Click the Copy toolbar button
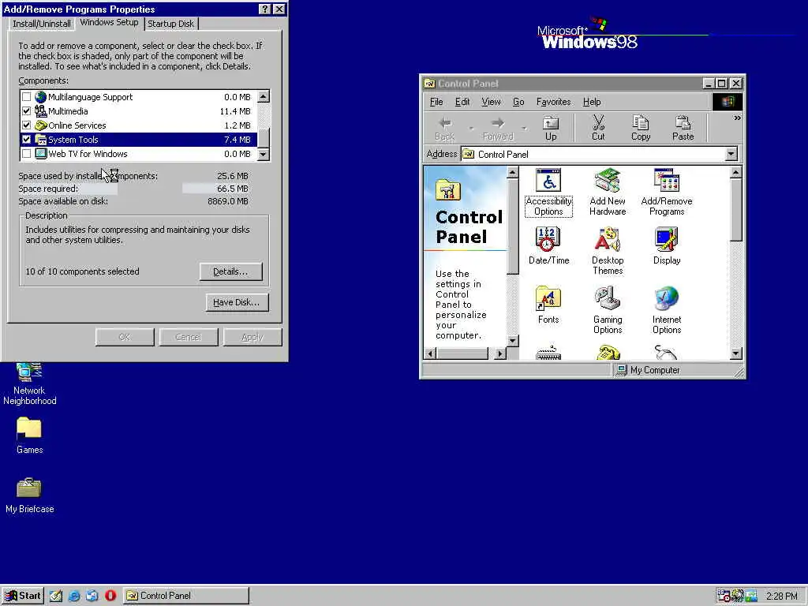The height and width of the screenshot is (606, 808). 641,129
